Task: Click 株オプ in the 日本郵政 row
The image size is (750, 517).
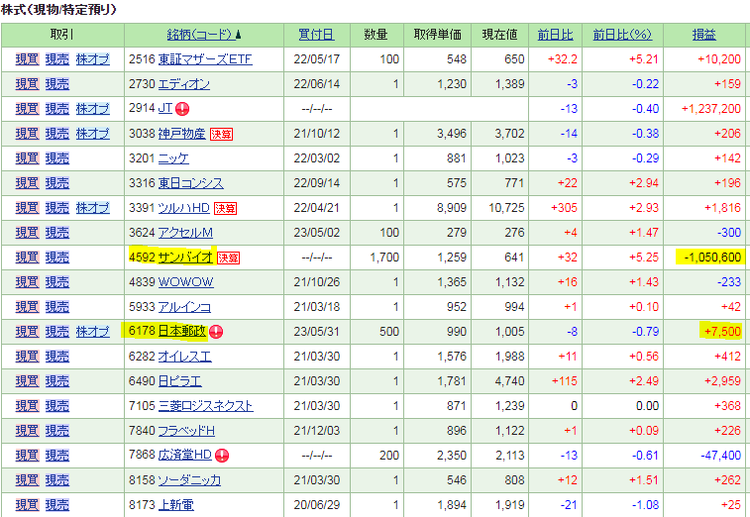Action: click(93, 332)
